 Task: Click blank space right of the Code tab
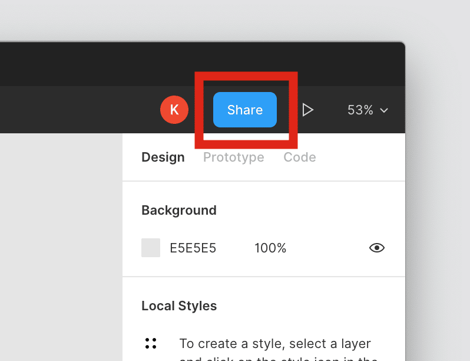(x=359, y=157)
